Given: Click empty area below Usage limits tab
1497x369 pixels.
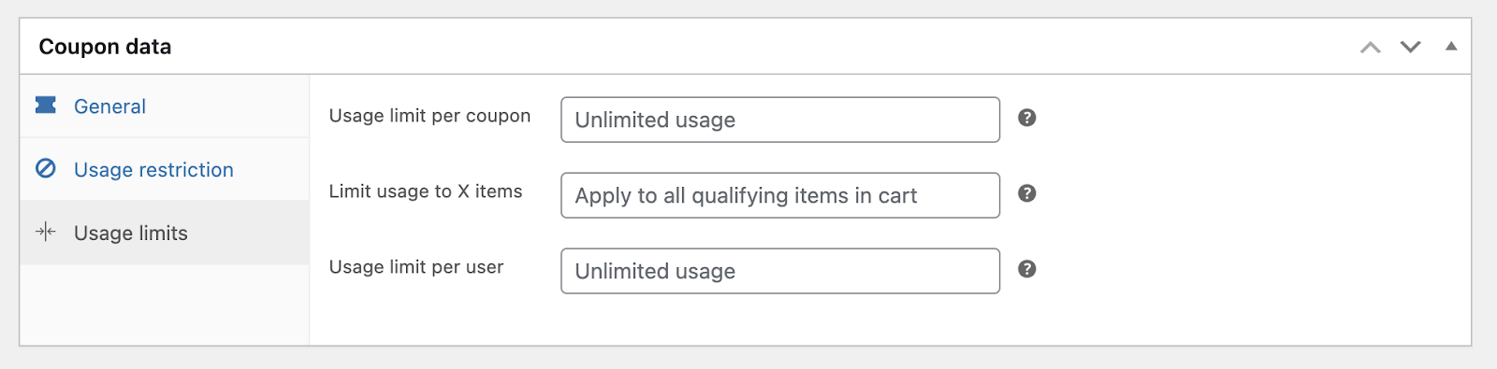Looking at the screenshot, I should (165, 305).
